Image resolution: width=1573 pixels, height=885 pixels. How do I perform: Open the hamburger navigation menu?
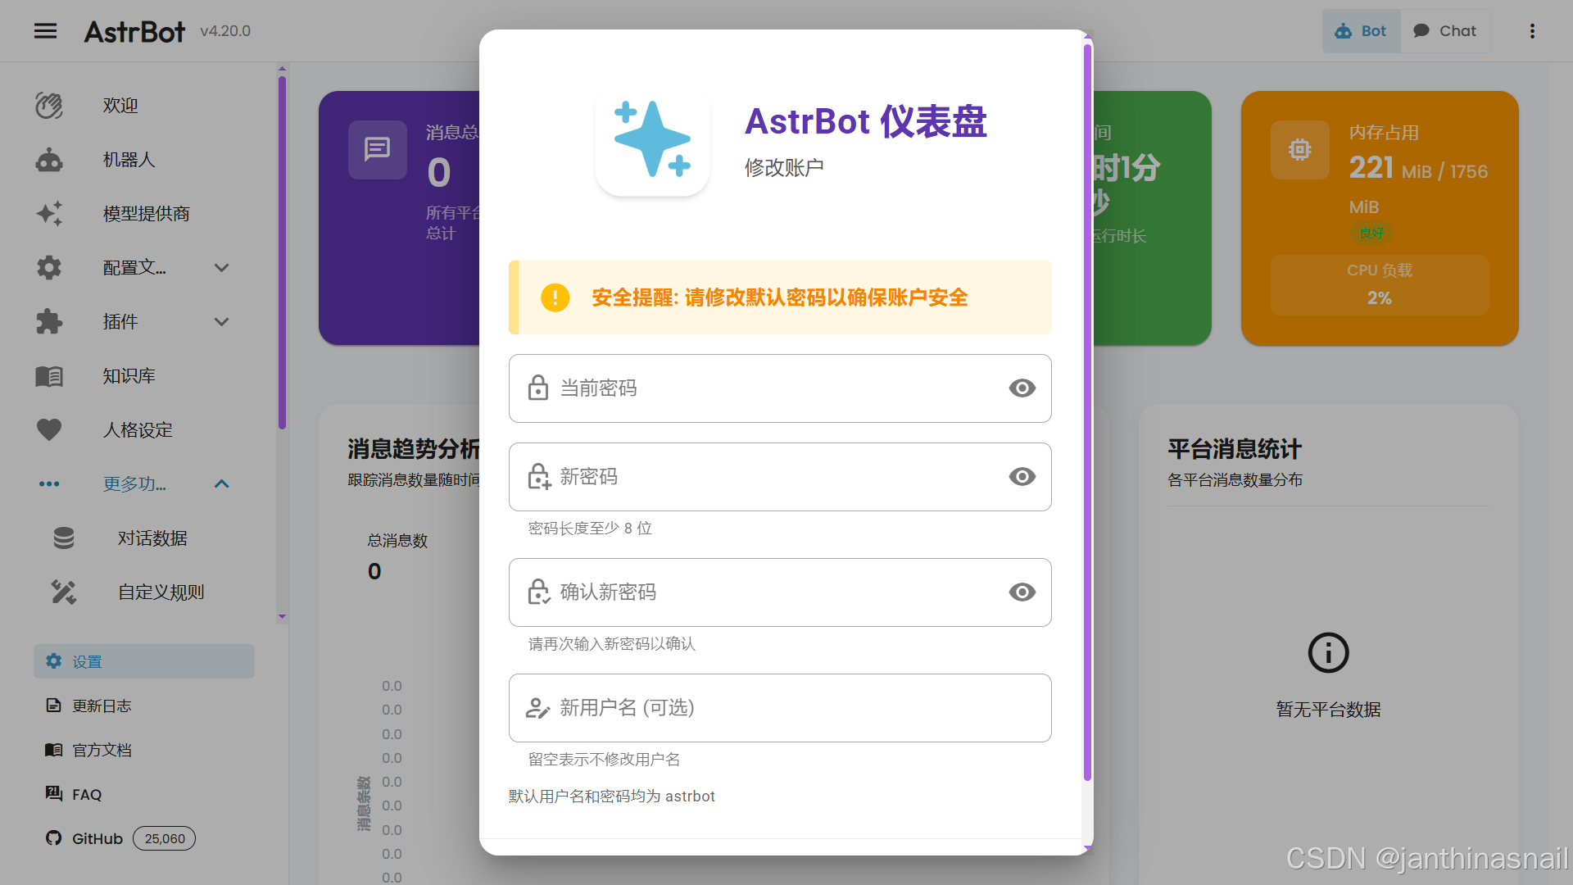point(46,31)
